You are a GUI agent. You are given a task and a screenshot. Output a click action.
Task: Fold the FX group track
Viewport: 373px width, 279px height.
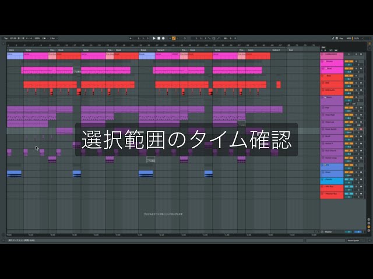pos(322,165)
